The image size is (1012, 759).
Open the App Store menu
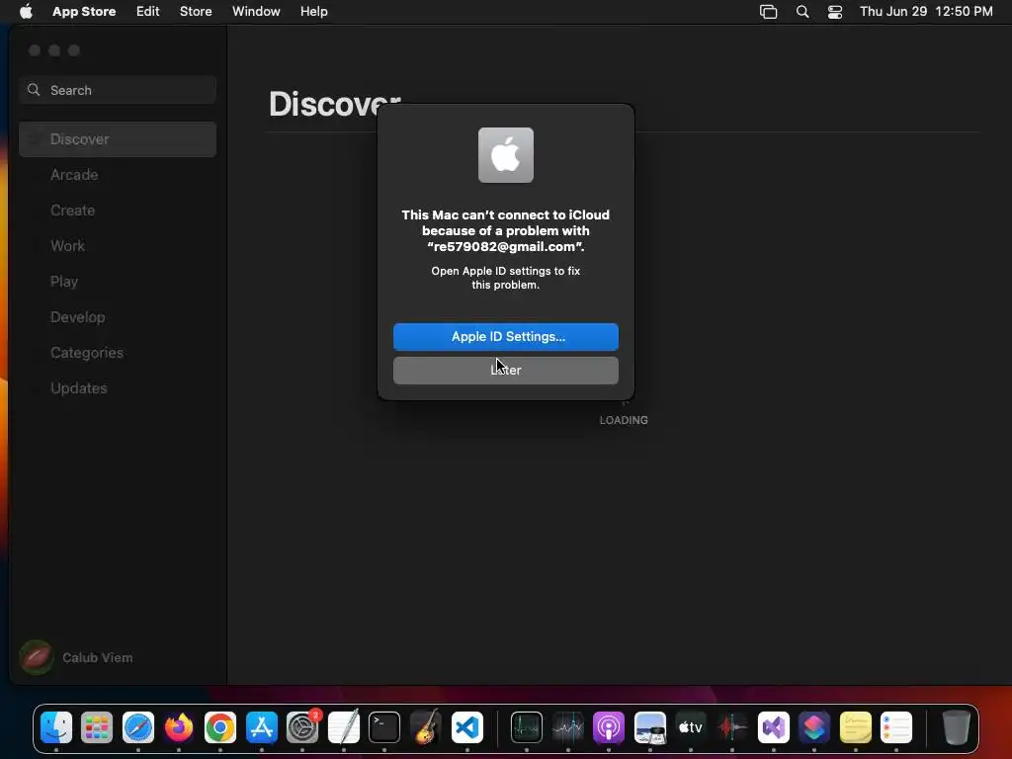(x=84, y=11)
